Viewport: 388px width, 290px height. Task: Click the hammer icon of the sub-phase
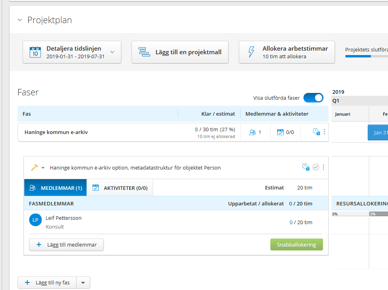pyautogui.click(x=34, y=168)
